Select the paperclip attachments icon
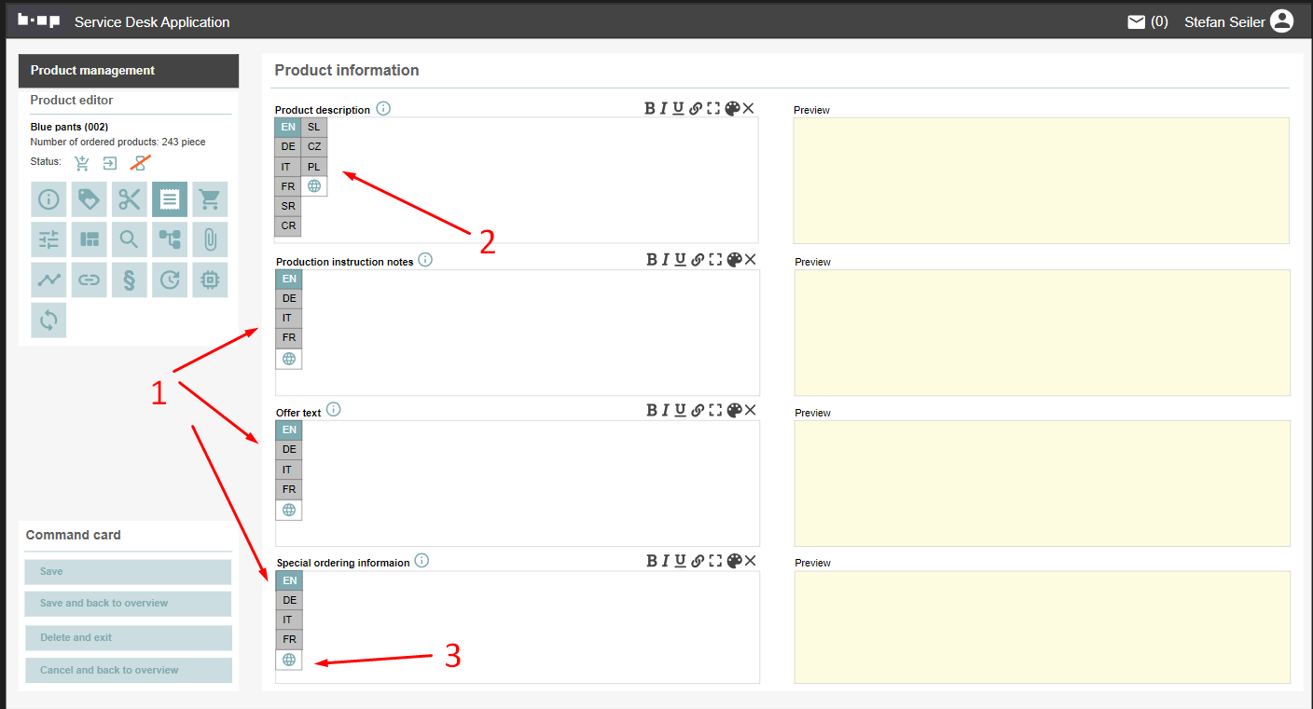 (x=210, y=239)
